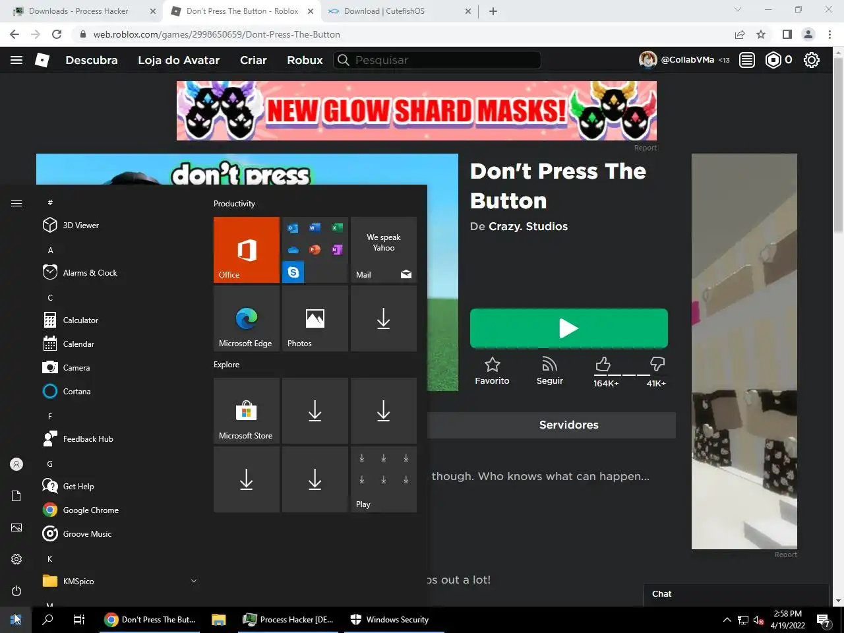This screenshot has width=844, height=633.
Task: Open Roblox hamburger menu
Action: [x=16, y=60]
